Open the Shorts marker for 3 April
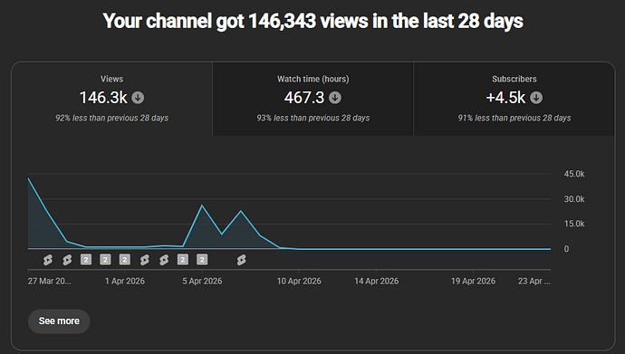The width and height of the screenshot is (625, 354). (x=164, y=260)
